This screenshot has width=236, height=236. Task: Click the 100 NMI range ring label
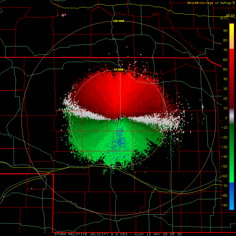click(119, 21)
